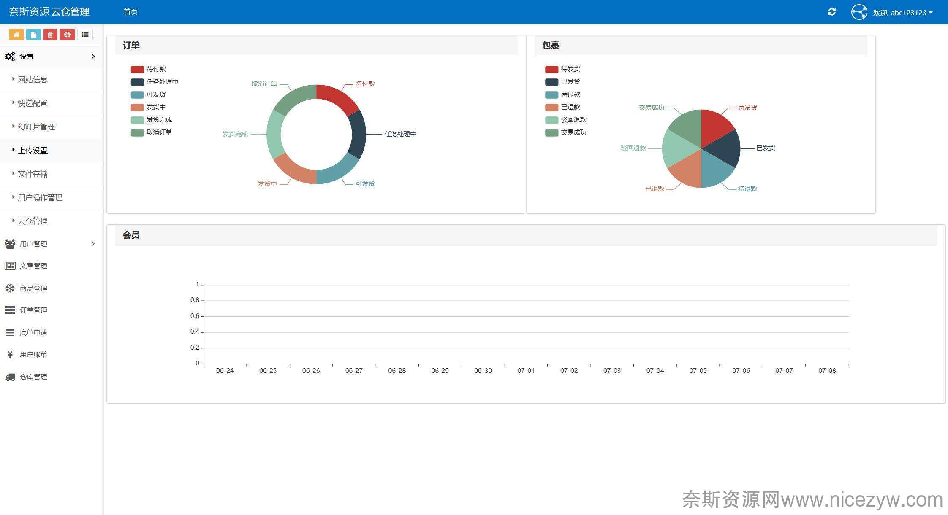Image resolution: width=948 pixels, height=515 pixels.
Task: Toggle 已退款 legend in 包裹 chart
Action: click(x=562, y=107)
